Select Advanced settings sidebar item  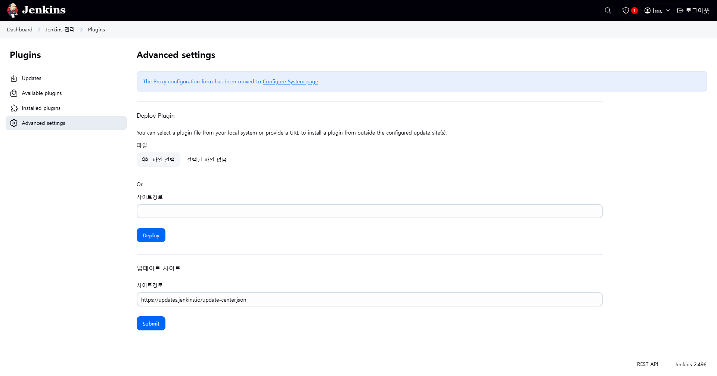[66, 123]
